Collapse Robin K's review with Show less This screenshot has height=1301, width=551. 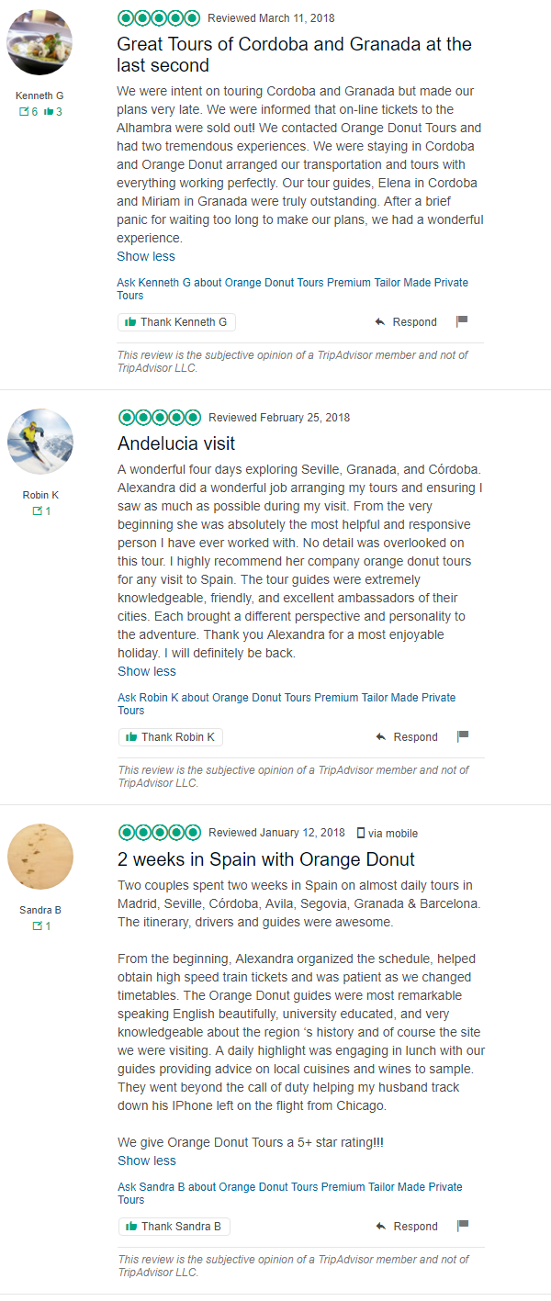145,671
